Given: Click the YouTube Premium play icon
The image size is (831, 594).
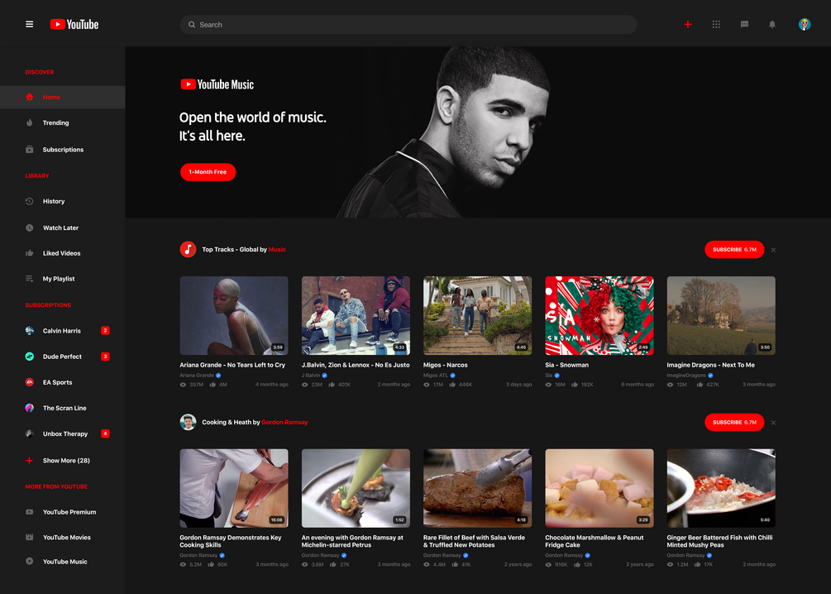Looking at the screenshot, I should tap(30, 512).
